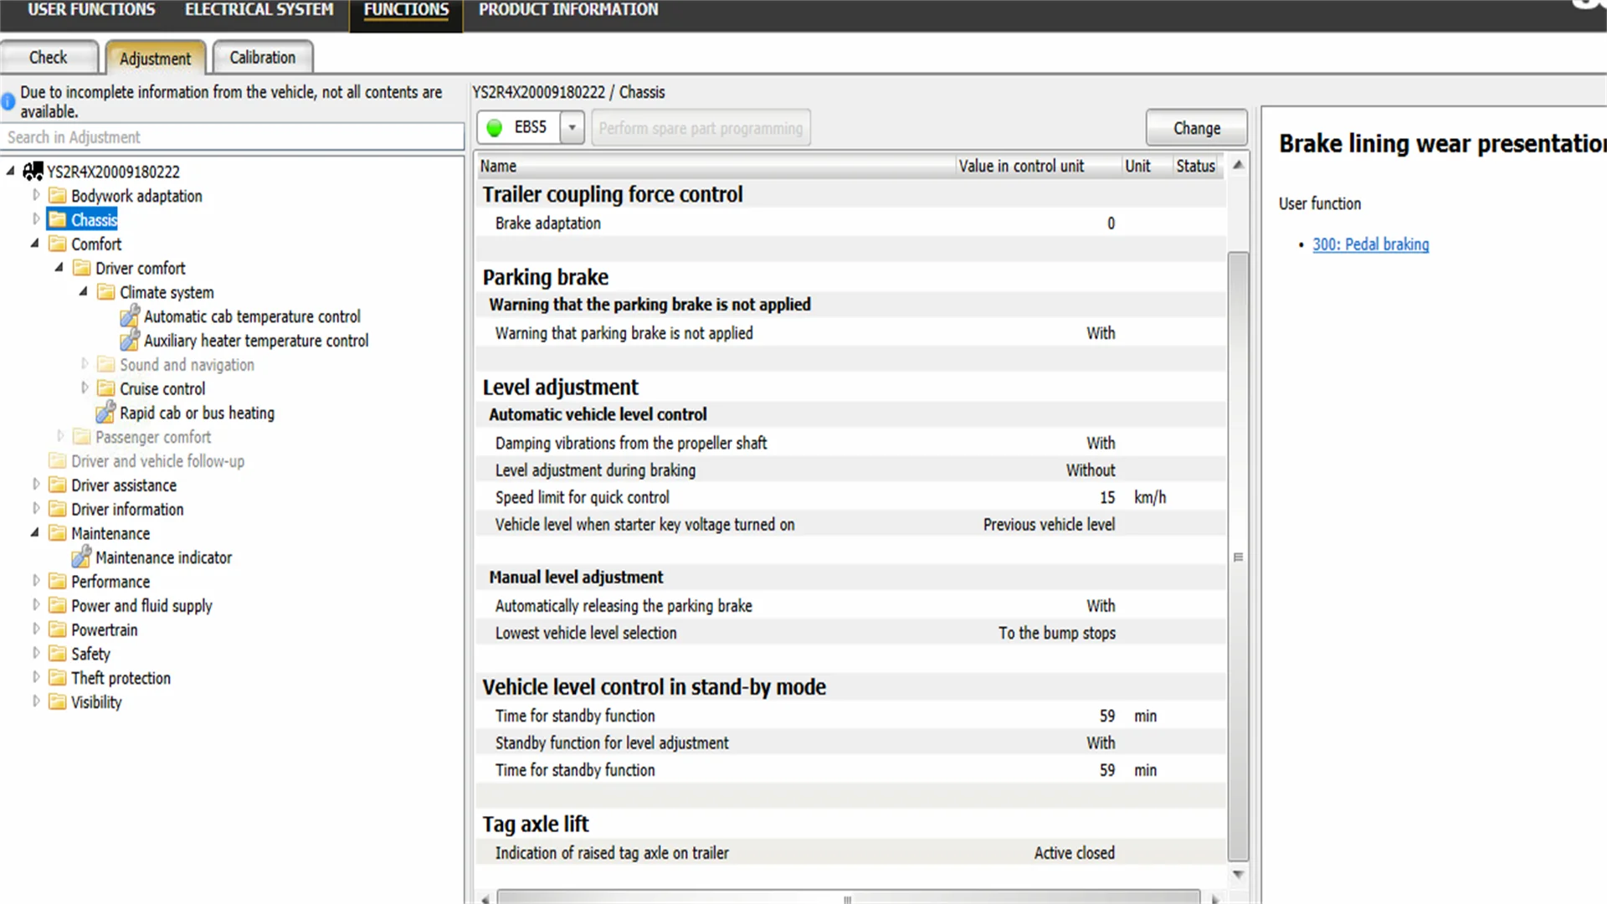This screenshot has width=1607, height=904.
Task: Click in the Search in Adjustment field
Action: coord(233,137)
